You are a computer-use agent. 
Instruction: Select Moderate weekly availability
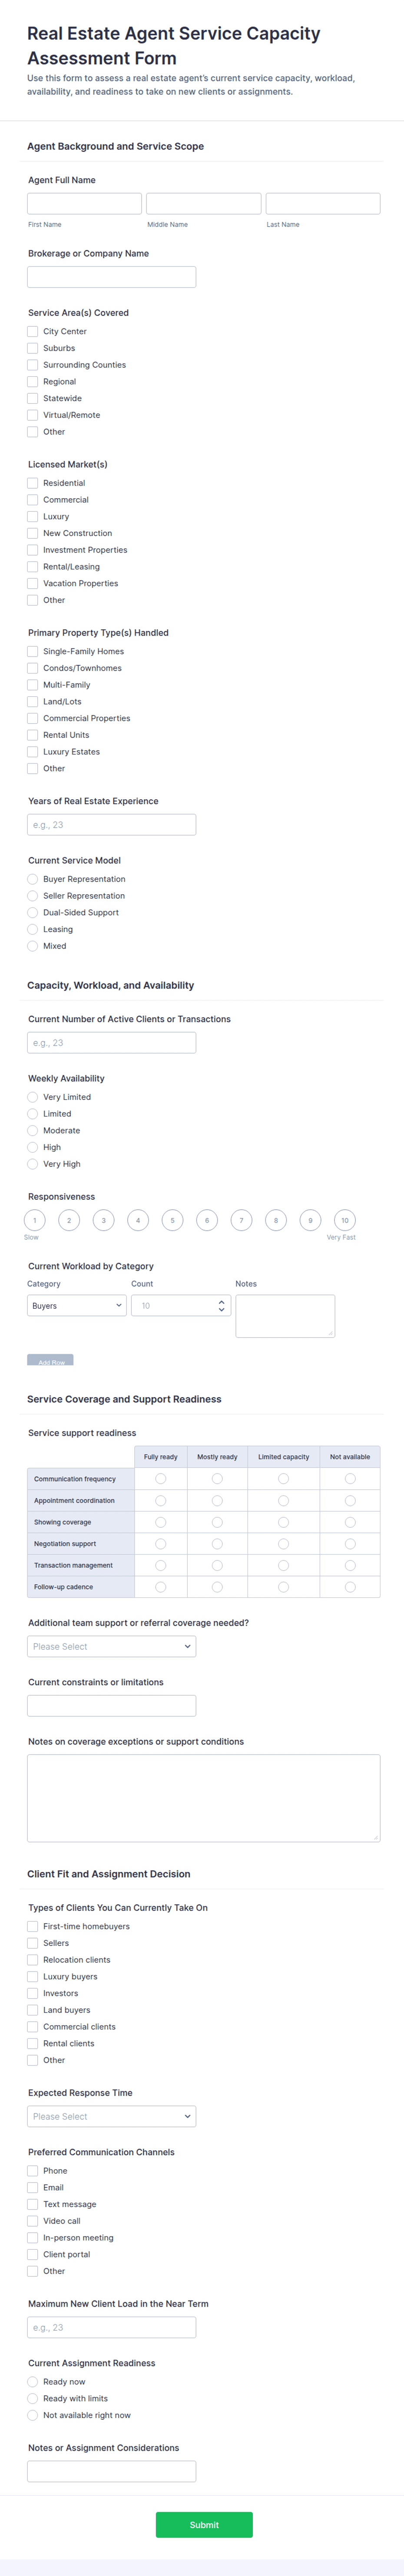pos(33,1130)
